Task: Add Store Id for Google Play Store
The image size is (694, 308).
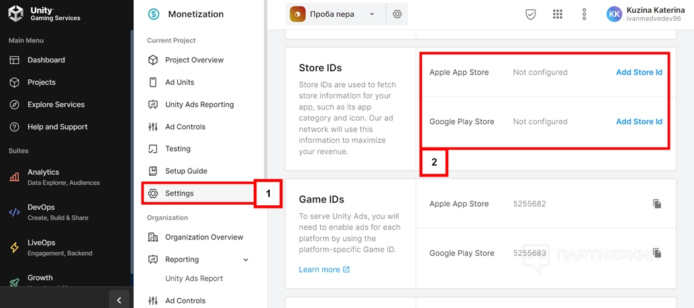Action: tap(639, 121)
